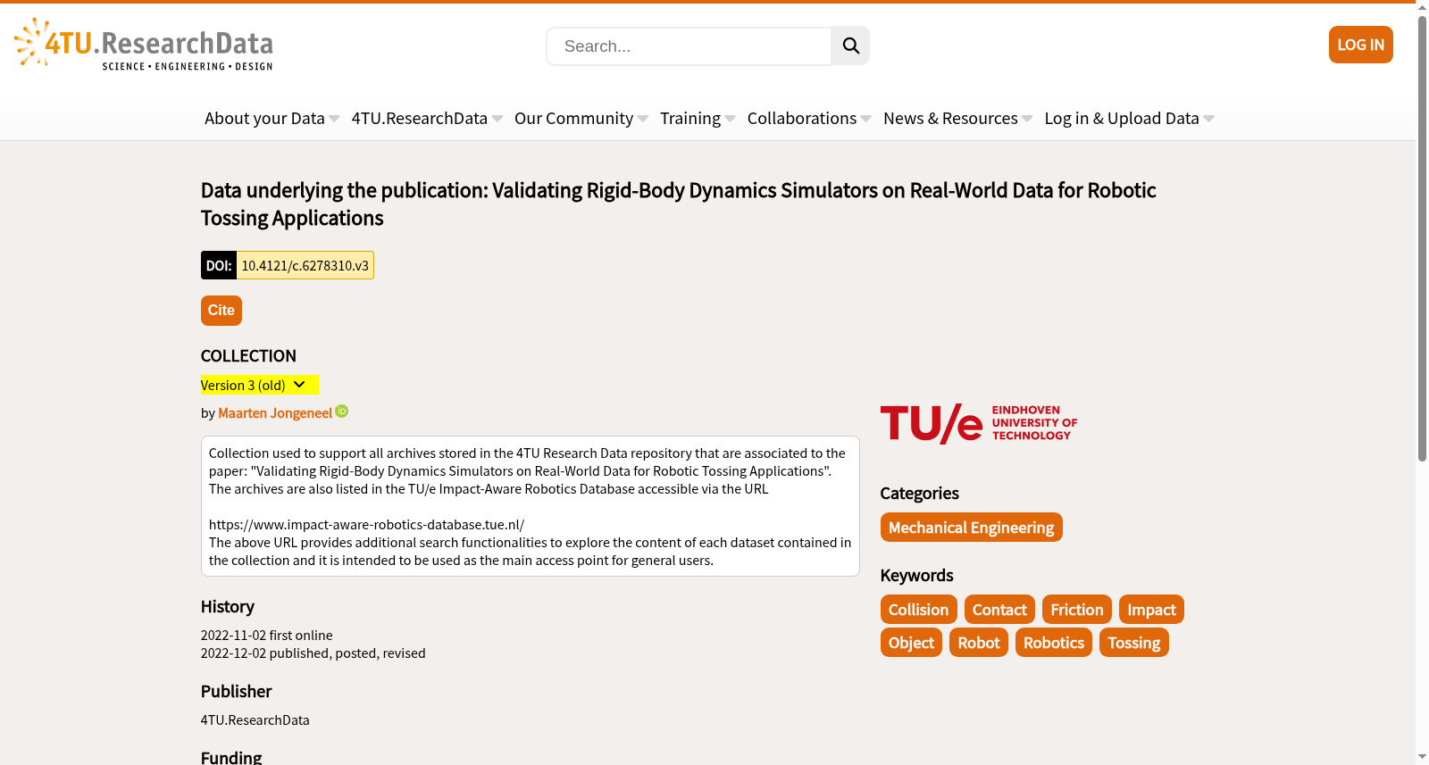The height and width of the screenshot is (765, 1429).
Task: Open author Maarten Jongeneel link
Action: 275,413
